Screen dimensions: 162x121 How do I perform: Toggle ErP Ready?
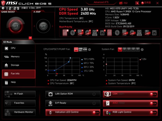pyautogui.click(x=73, y=103)
